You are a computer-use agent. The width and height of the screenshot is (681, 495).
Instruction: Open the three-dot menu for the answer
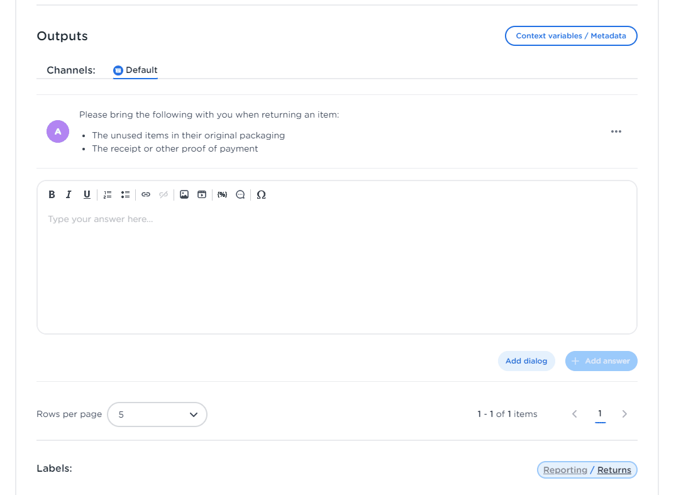tap(616, 131)
